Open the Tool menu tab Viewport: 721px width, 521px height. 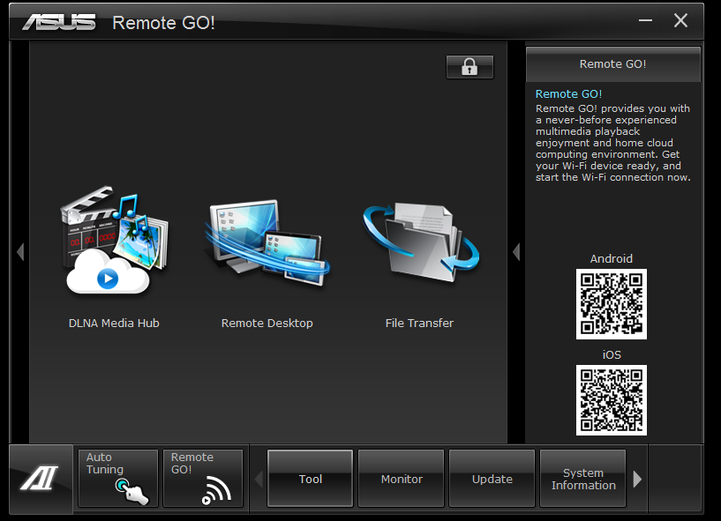tap(310, 479)
